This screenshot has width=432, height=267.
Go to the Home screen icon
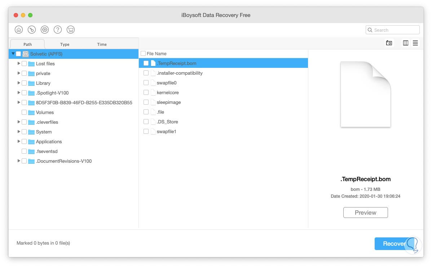[x=19, y=30]
